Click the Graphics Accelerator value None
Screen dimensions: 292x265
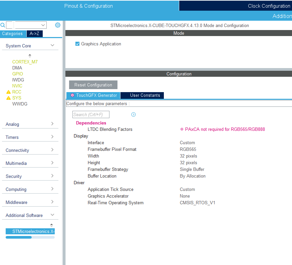pyautogui.click(x=185, y=196)
